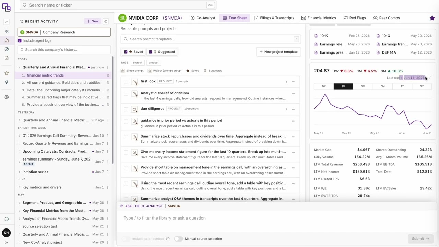Viewport: 439px width, 247px height.
Task: Check the 'due dilligence' row checkbox
Action: pos(126,109)
